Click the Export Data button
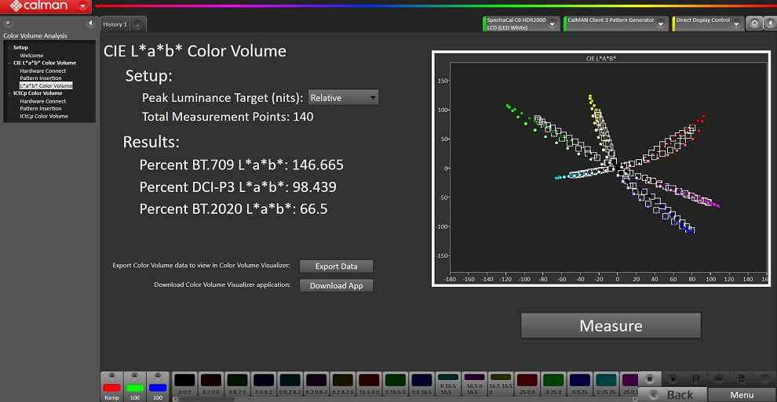 click(336, 266)
